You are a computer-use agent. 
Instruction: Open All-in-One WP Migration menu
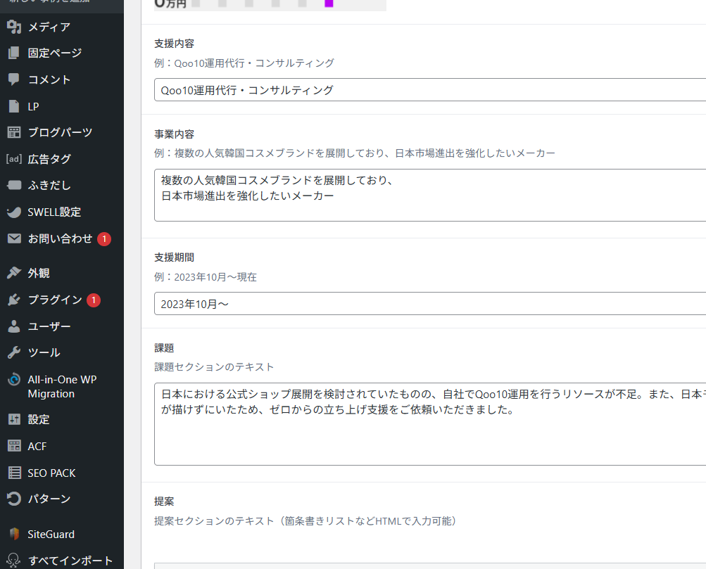(62, 386)
